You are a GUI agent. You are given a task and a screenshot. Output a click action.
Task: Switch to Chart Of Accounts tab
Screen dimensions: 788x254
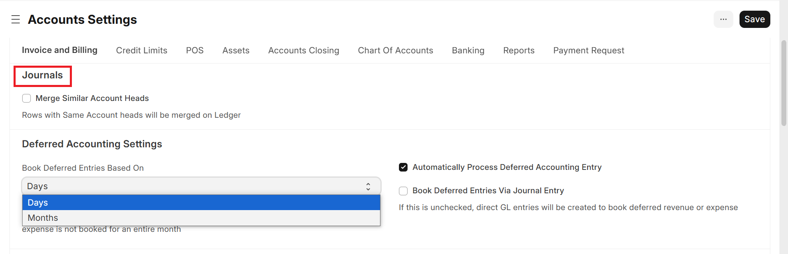(x=395, y=50)
